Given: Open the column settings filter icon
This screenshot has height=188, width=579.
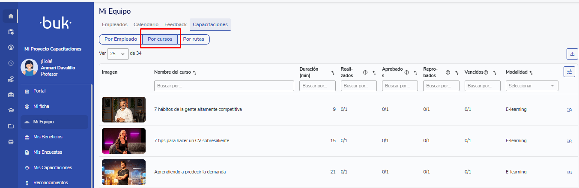Looking at the screenshot, I should [x=569, y=72].
